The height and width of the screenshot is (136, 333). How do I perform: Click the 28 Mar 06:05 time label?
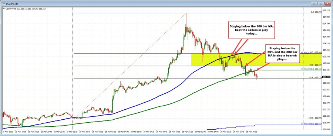coord(136,132)
